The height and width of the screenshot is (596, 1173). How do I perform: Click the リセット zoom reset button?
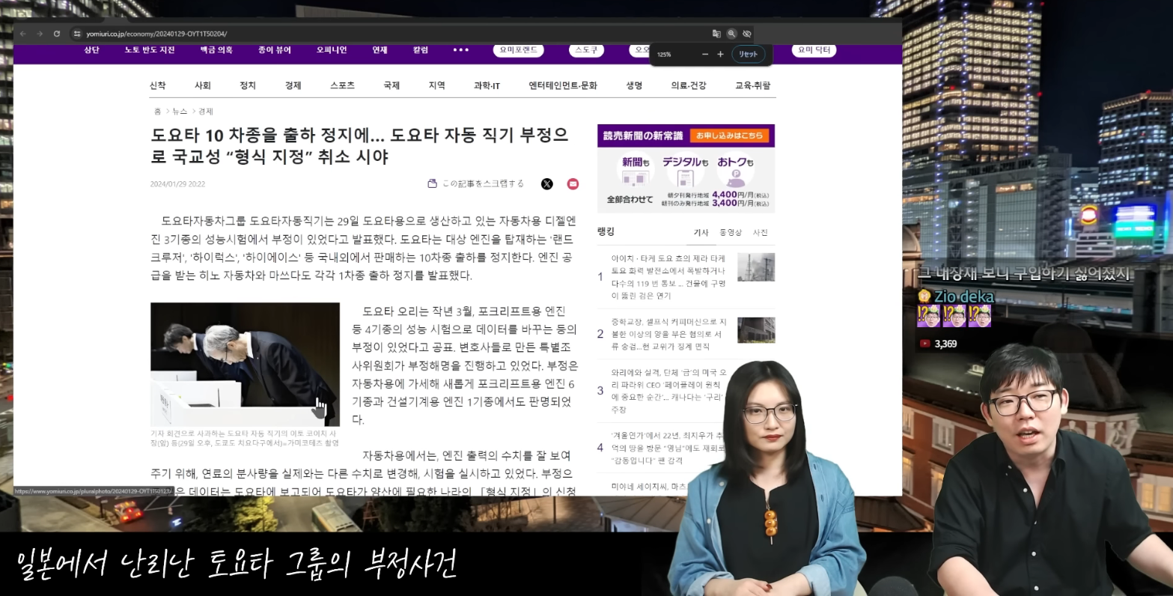[x=747, y=54]
